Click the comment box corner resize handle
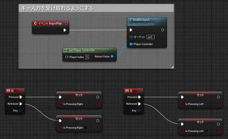The image size is (228, 139). (173, 67)
